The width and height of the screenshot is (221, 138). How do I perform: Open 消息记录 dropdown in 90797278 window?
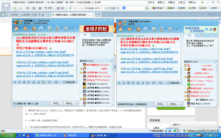click(70, 82)
